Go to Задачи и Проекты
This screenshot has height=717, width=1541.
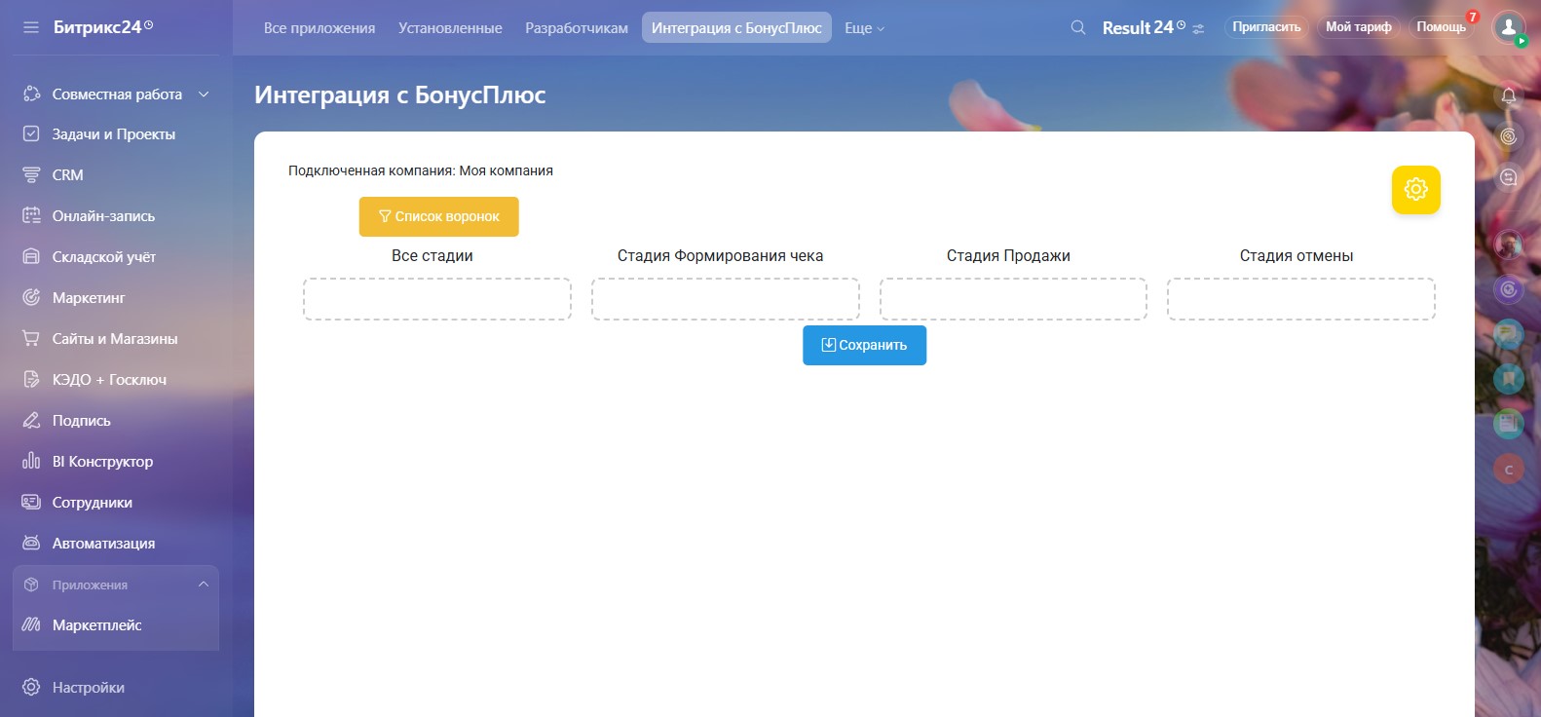[114, 134]
